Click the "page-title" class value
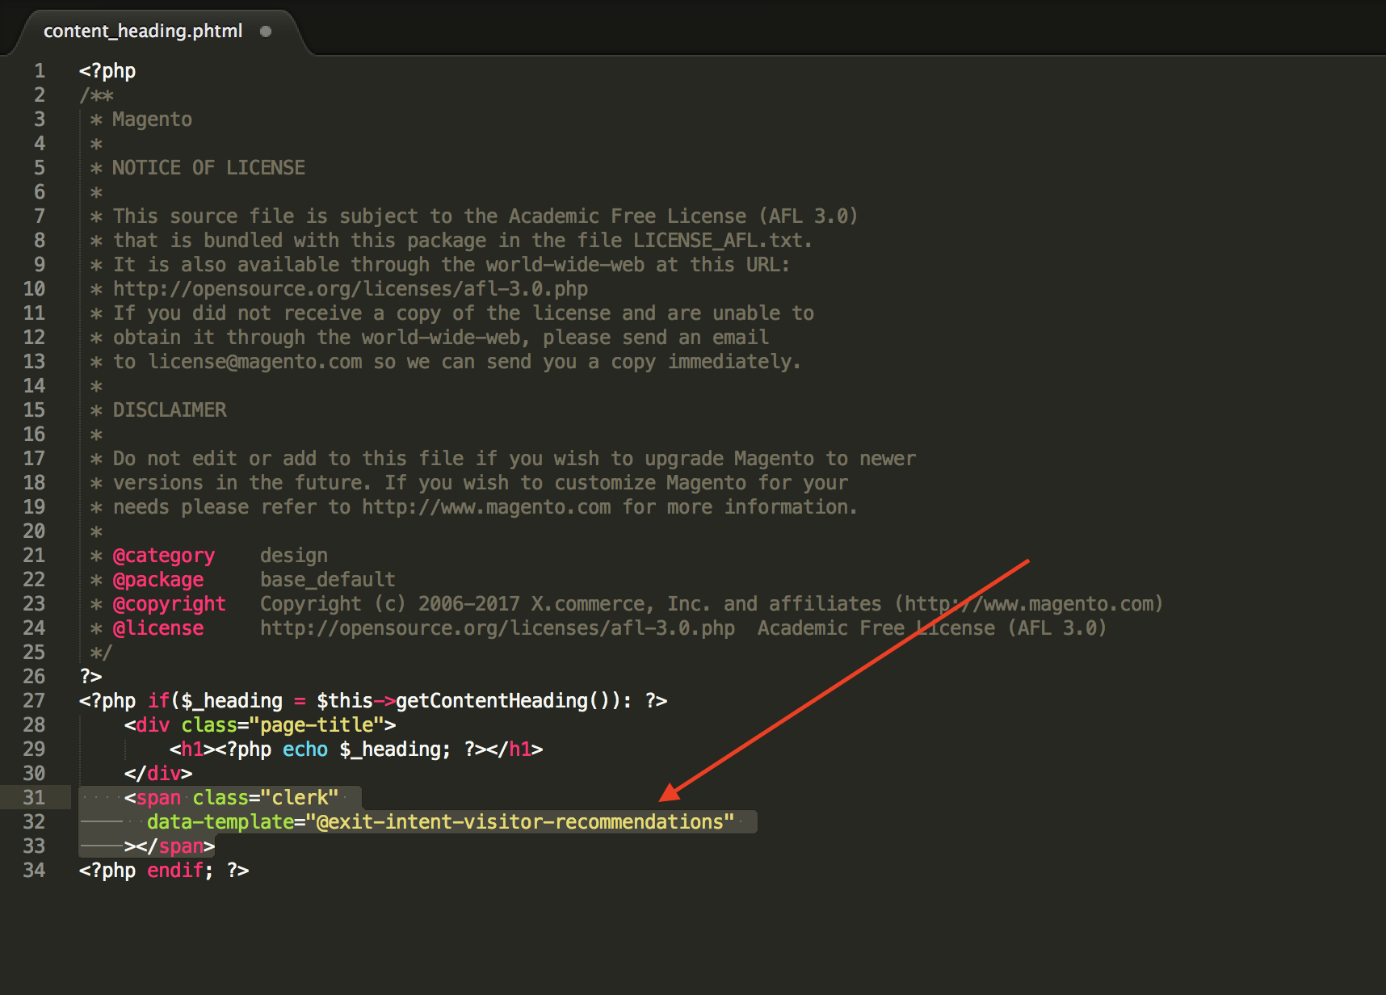 click(317, 725)
